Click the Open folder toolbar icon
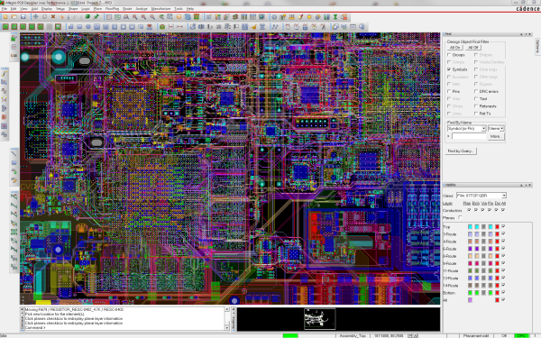The width and height of the screenshot is (541, 338). [14, 16]
